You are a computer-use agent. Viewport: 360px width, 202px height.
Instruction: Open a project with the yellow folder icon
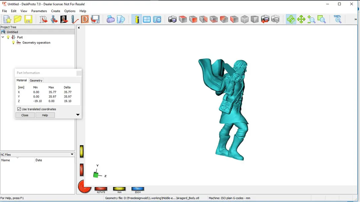click(18, 19)
